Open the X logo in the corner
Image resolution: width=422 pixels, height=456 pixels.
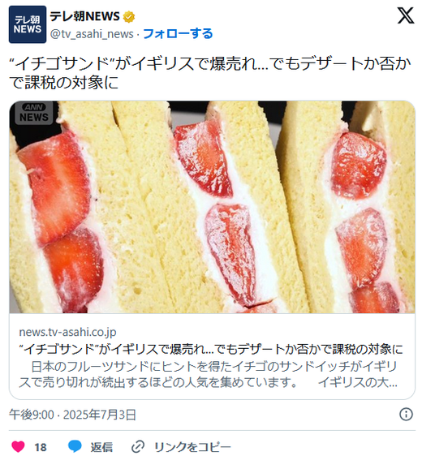406,15
